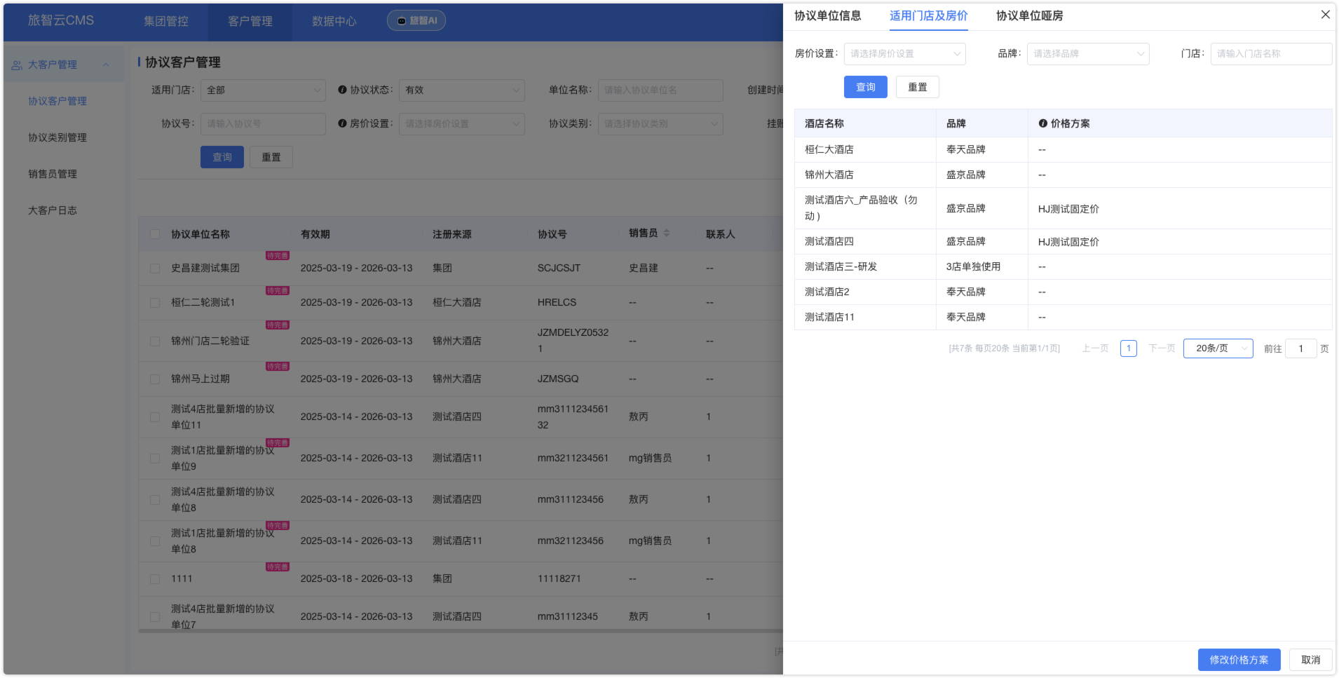Click agreement number SCJCSJT
The image size is (1339, 678).
(x=559, y=268)
